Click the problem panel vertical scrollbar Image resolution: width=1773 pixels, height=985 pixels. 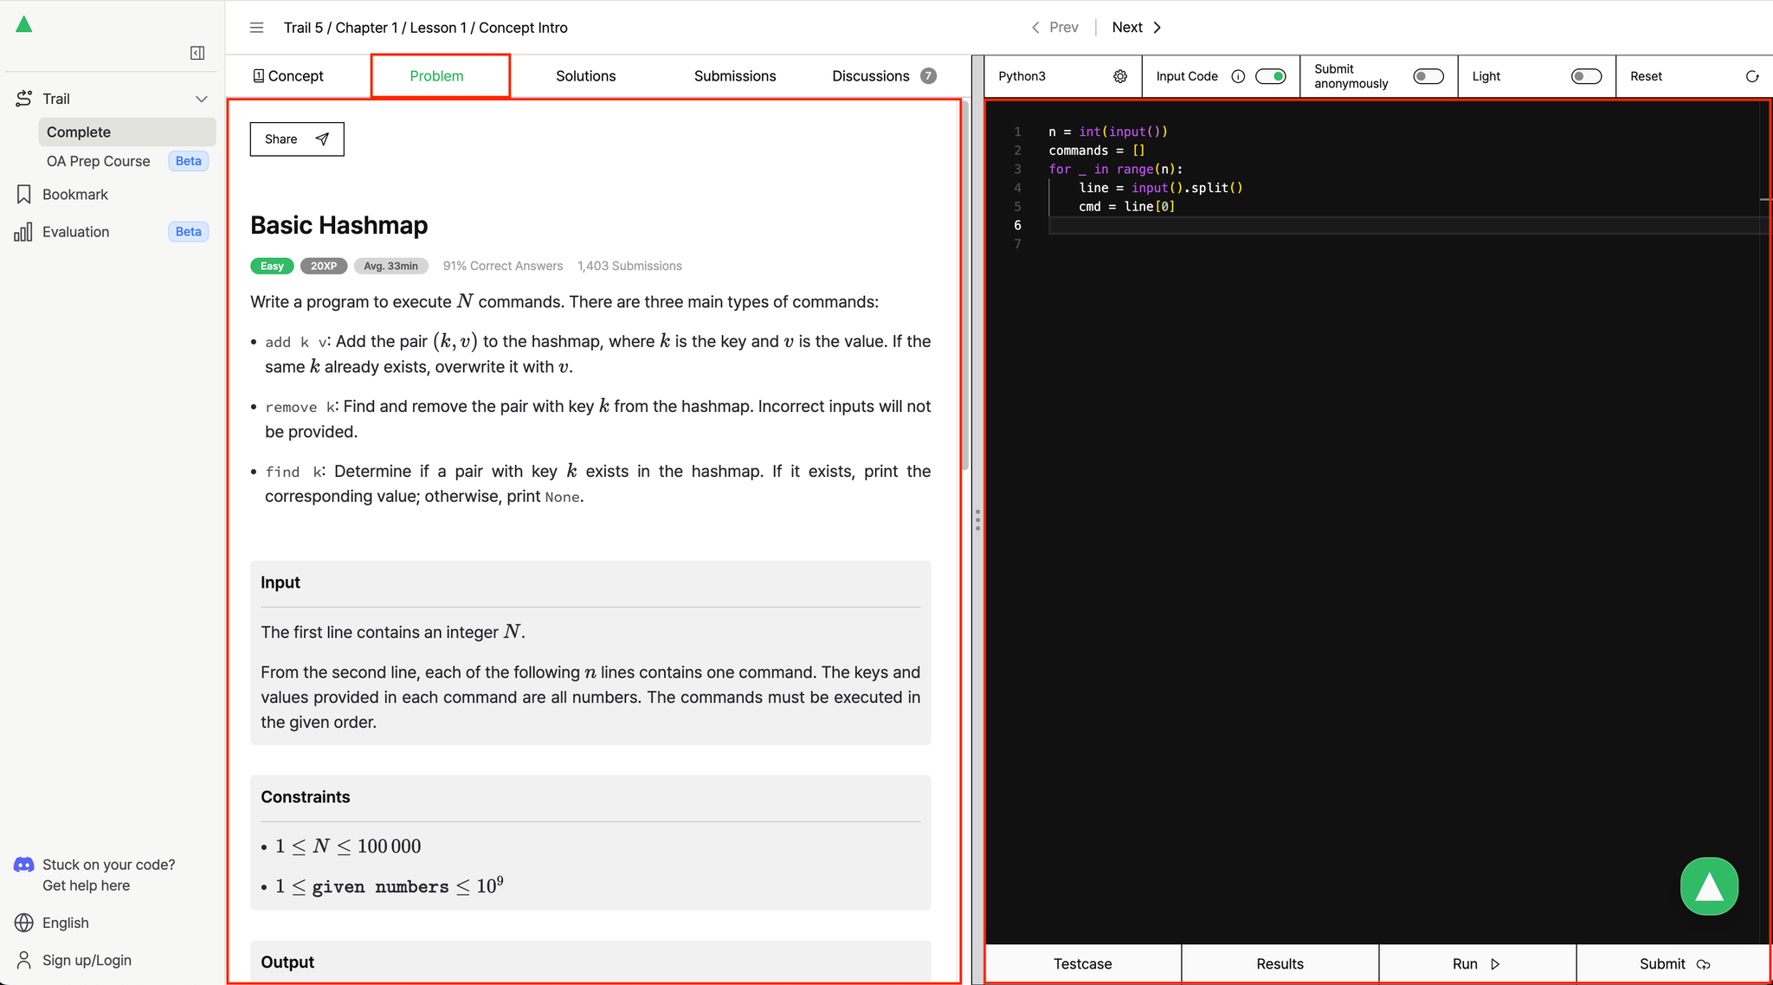[x=965, y=286]
